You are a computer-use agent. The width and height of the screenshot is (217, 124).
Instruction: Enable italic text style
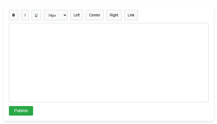pyautogui.click(x=25, y=15)
